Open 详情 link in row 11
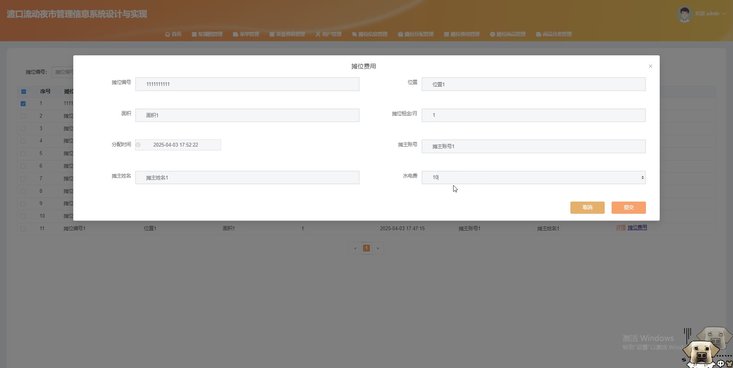 coord(621,228)
